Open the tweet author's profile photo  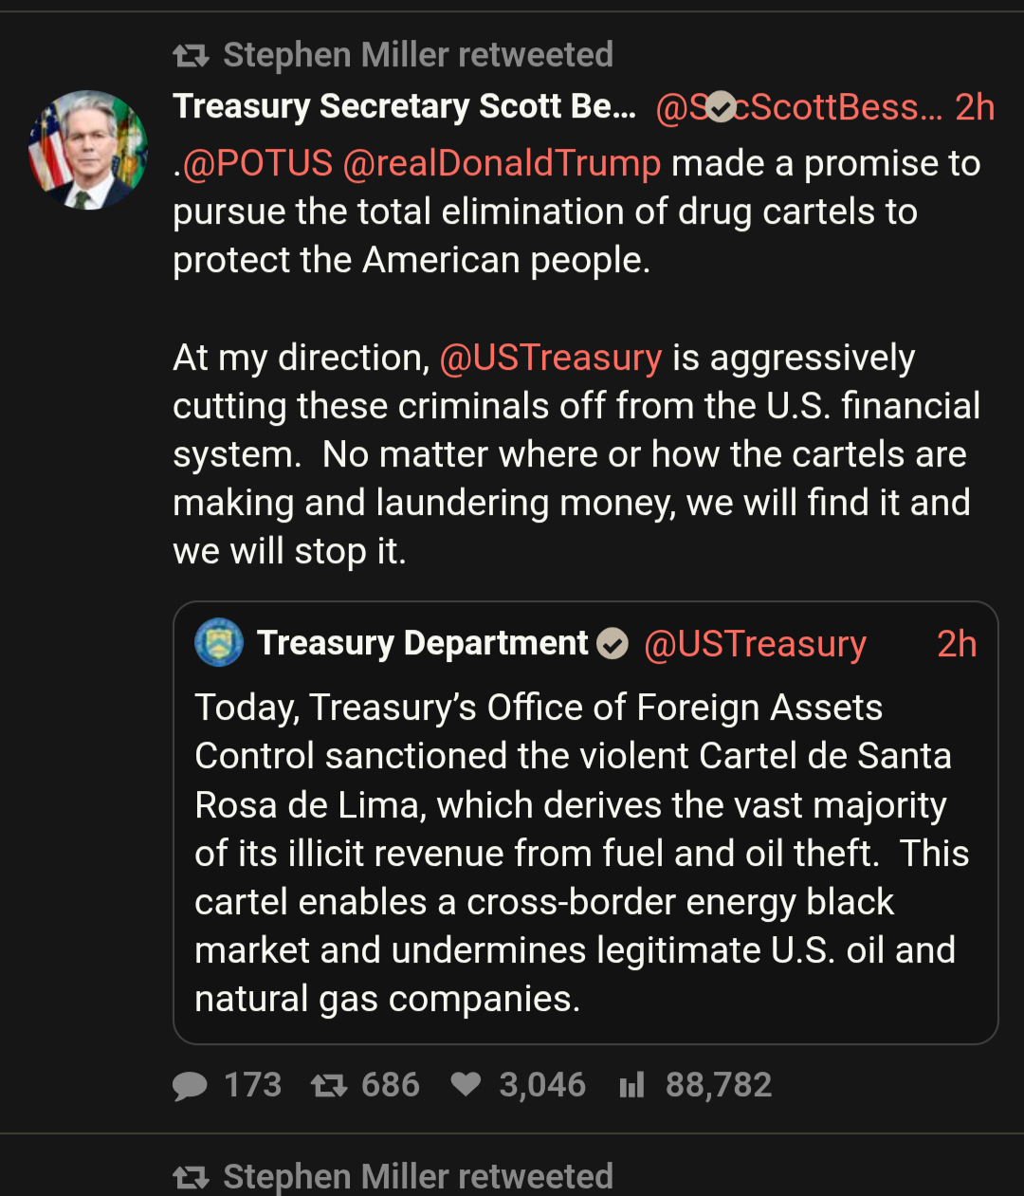pyautogui.click(x=87, y=150)
